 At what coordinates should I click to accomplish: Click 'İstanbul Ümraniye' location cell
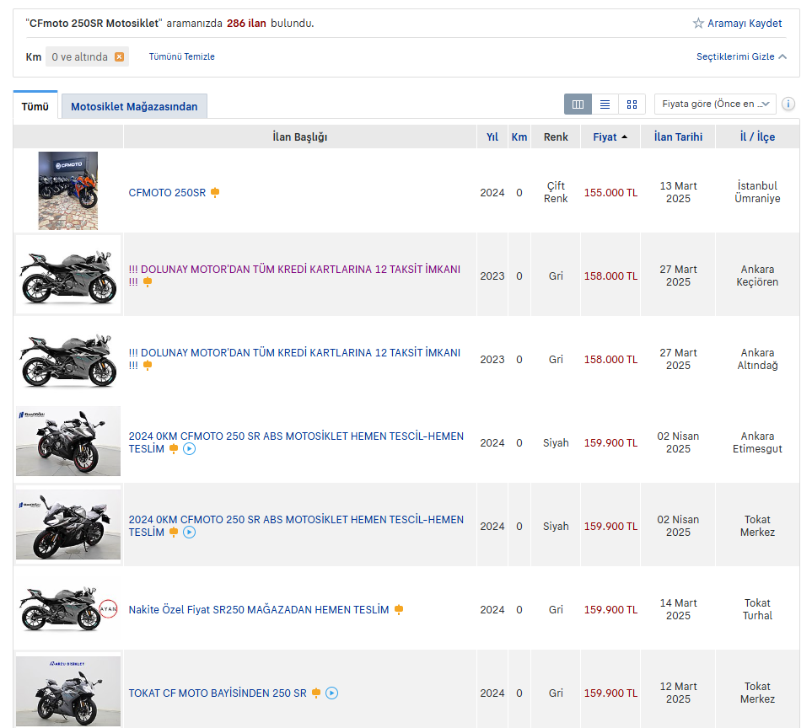757,192
